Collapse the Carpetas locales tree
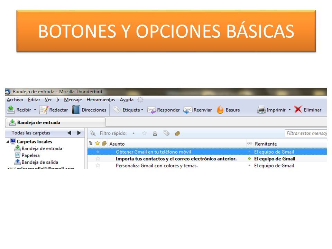 8,142
